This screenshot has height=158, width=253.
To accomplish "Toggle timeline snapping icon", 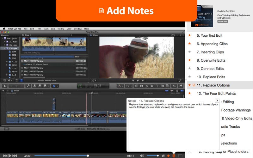I will tap(182, 91).
